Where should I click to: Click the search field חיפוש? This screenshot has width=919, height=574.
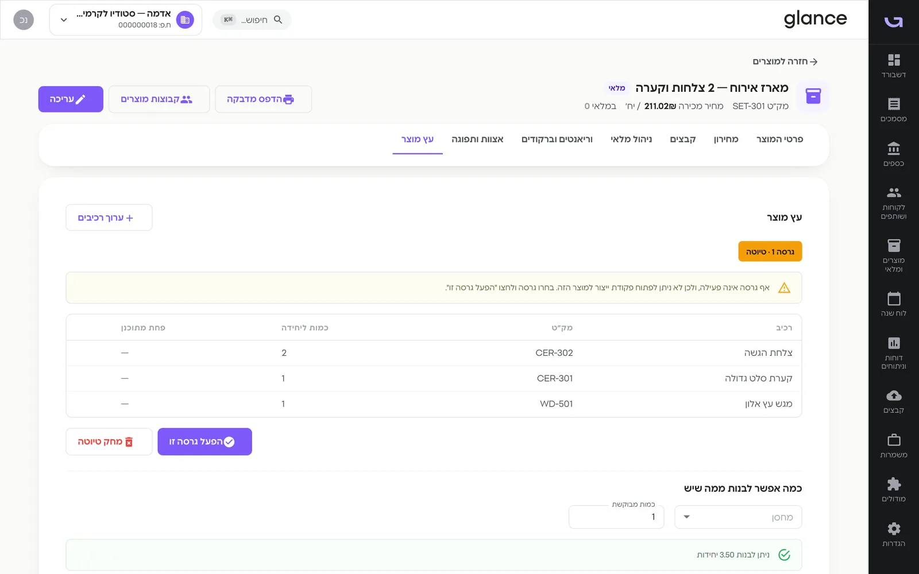click(252, 20)
